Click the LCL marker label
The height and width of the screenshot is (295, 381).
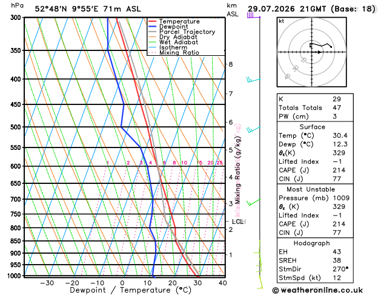click(238, 222)
